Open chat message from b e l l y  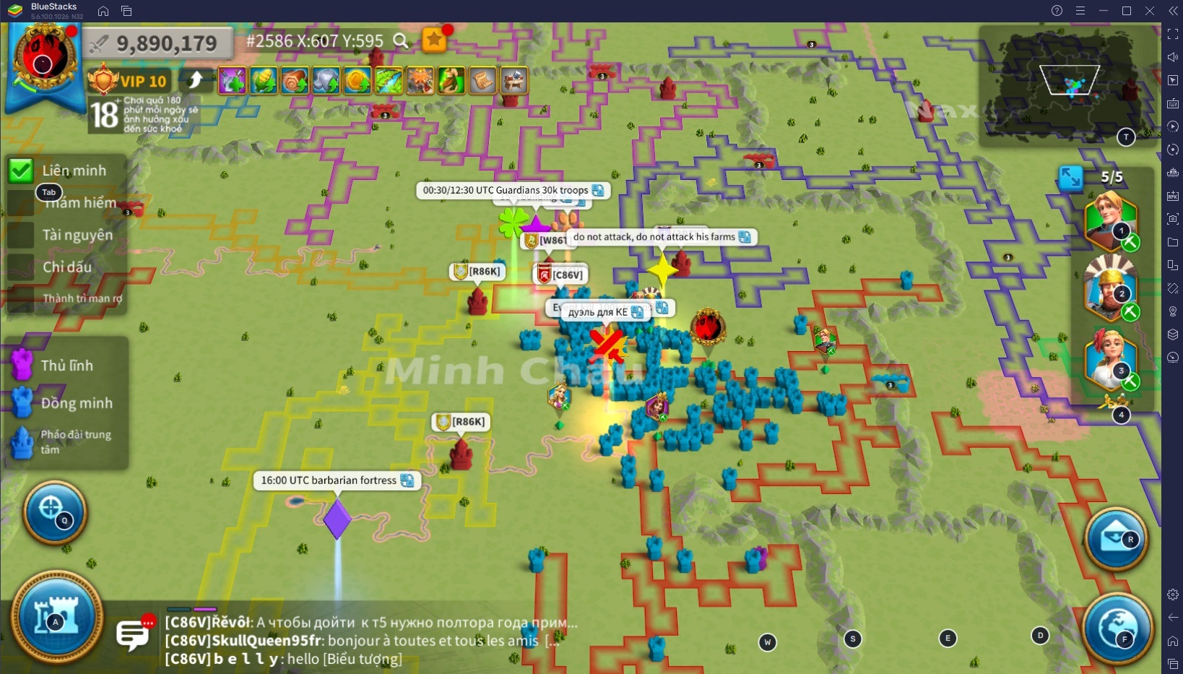coord(283,658)
